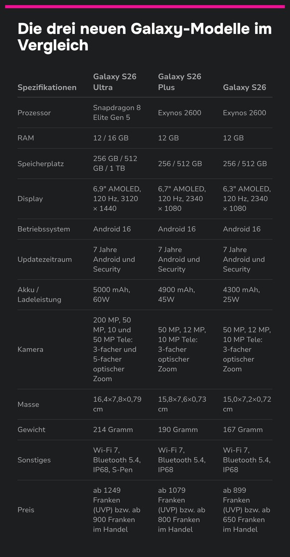This screenshot has height=557, width=290.
Task: Click the 'Kamera' row label
Action: click(30, 349)
